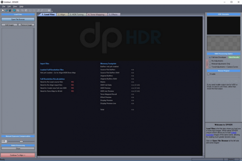Choose Tonal Adjustments + Camera Curves option
The width and height of the screenshot is (242, 161).
pos(210,67)
